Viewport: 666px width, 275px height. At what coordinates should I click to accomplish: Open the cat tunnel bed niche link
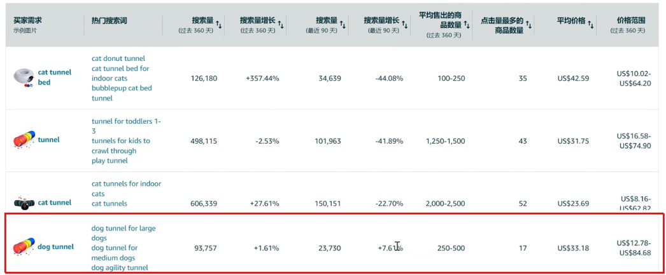point(54,77)
